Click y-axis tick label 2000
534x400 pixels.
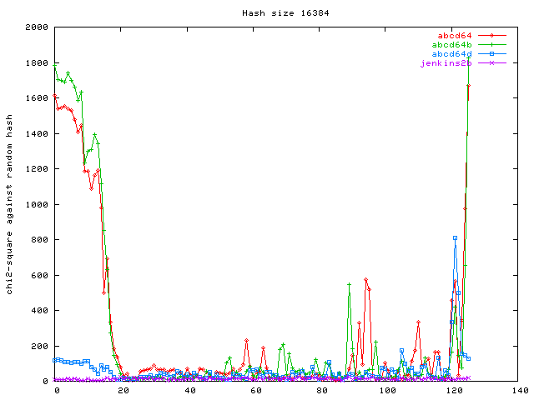pyautogui.click(x=37, y=27)
